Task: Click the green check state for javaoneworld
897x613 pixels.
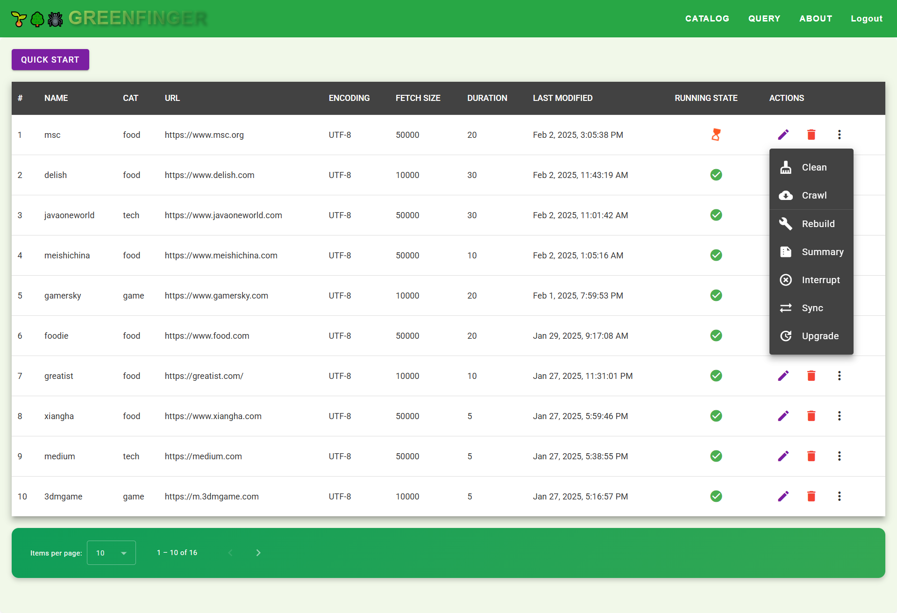Action: coord(716,215)
